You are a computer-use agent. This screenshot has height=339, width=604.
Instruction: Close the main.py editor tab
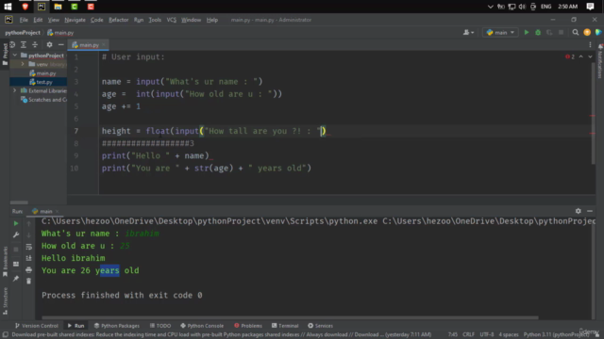coord(104,45)
